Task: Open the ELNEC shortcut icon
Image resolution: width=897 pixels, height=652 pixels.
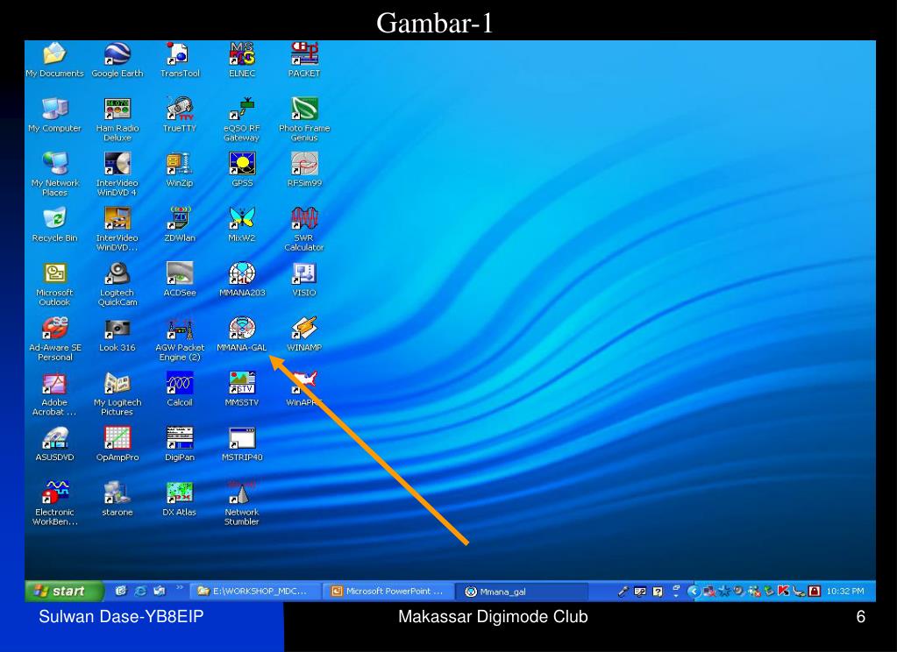Action: [242, 60]
